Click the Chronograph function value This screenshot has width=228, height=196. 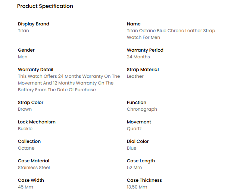click(x=142, y=109)
